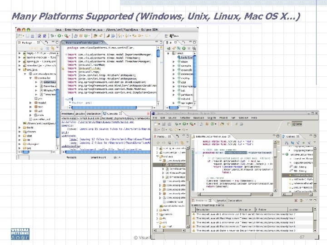Click Print icon in Mac Eclipse toolbar
The width and height of the screenshot is (327, 245).
tap(33, 36)
